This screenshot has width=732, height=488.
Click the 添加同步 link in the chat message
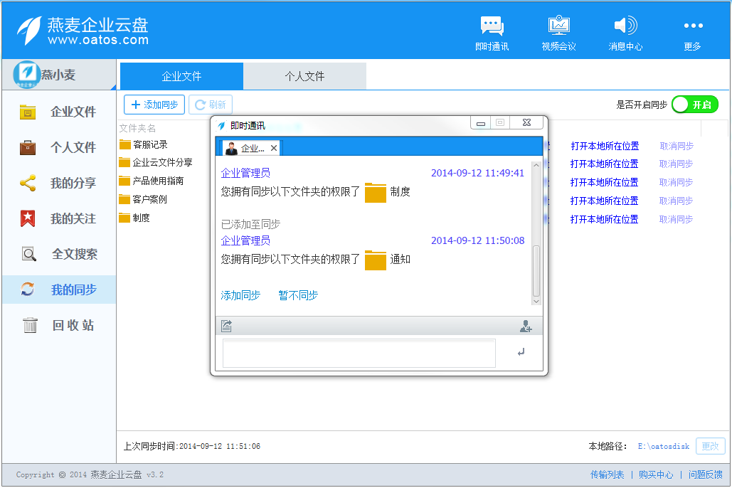(241, 295)
